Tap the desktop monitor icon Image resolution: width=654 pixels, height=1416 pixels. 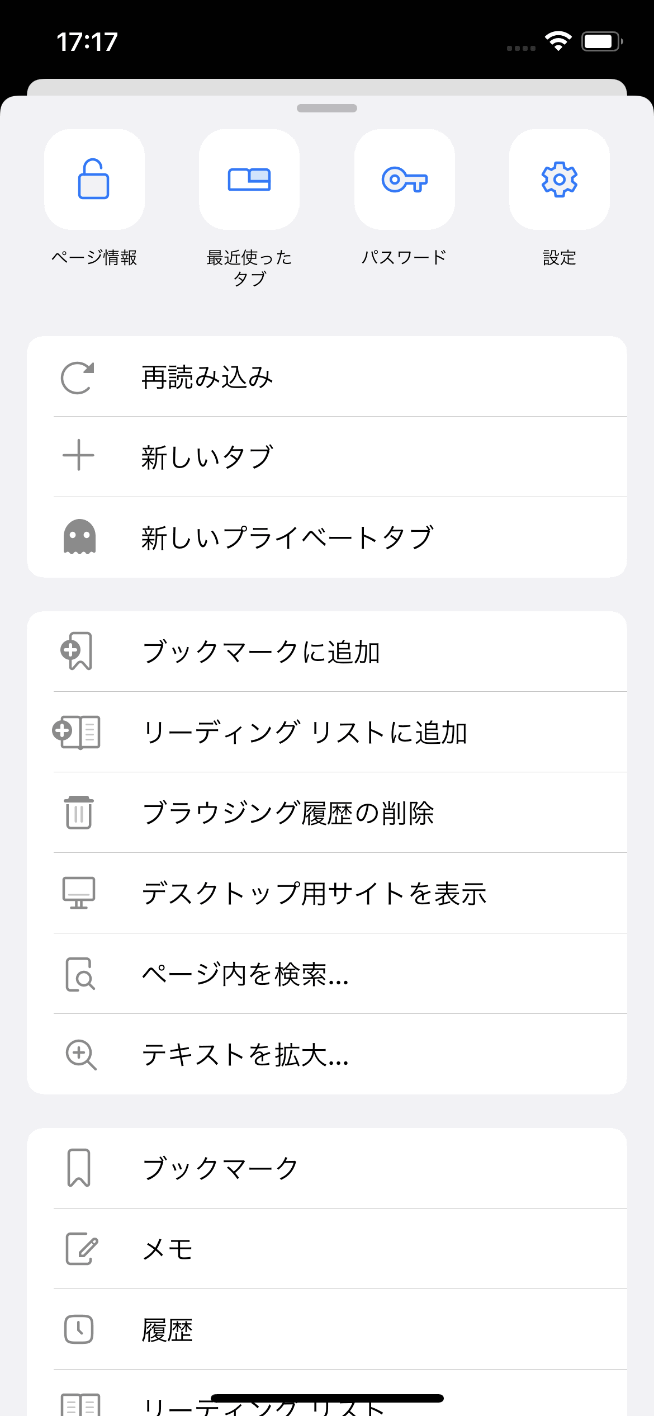click(x=79, y=893)
